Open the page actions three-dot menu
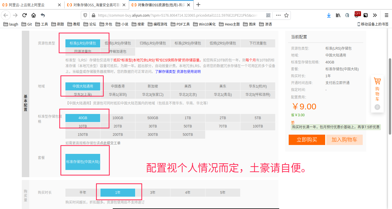The height and width of the screenshot is (209, 392). (x=278, y=15)
